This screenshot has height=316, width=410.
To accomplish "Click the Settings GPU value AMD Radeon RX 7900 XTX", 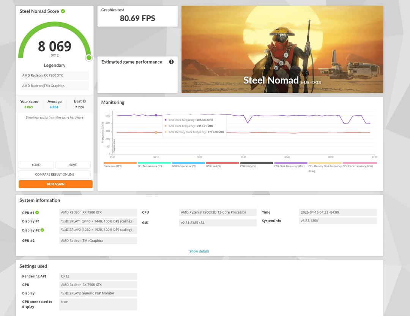I will (98, 285).
